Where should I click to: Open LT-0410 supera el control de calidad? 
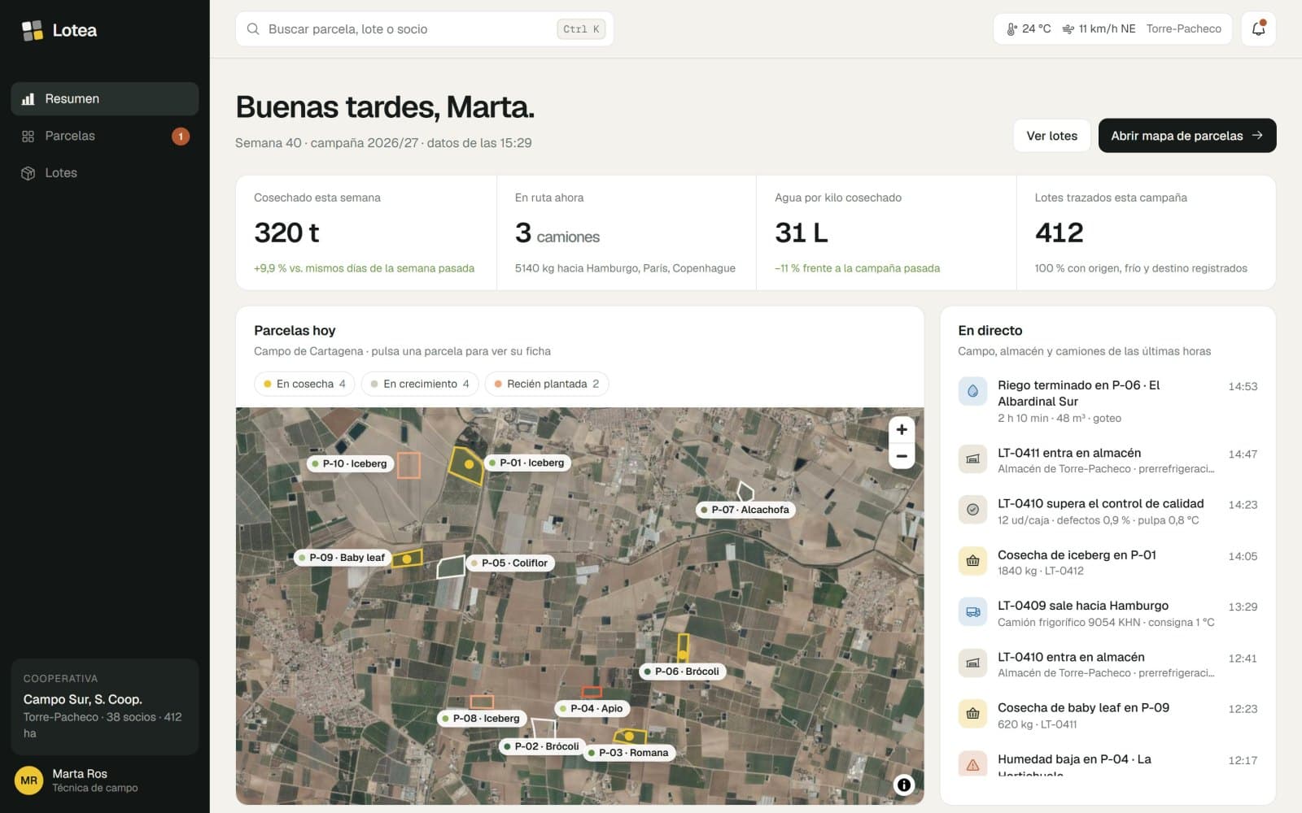pos(1108,511)
